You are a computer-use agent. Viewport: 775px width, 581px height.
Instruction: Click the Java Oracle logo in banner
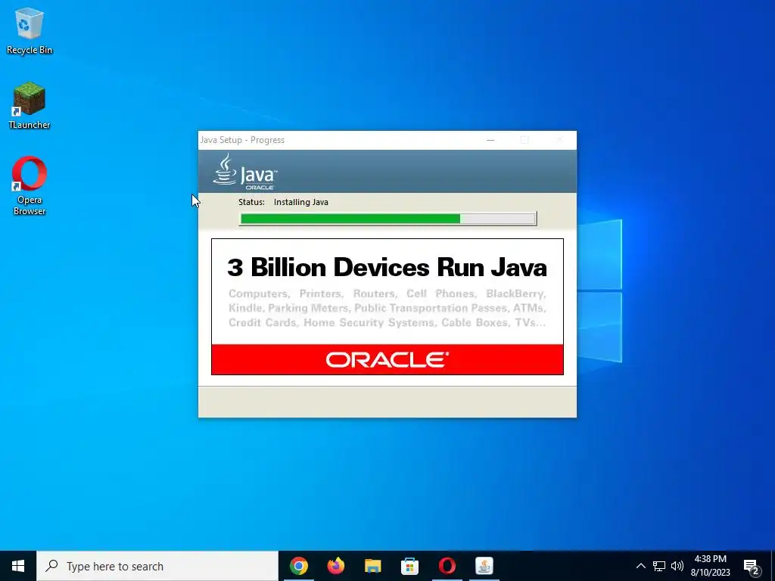coord(246,172)
